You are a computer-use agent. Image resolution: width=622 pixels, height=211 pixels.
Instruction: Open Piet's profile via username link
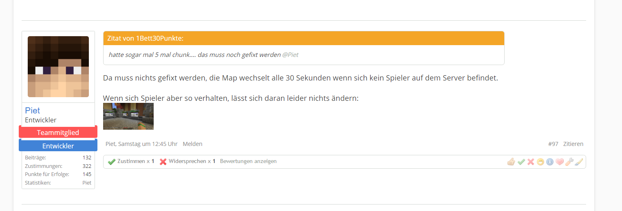[33, 111]
